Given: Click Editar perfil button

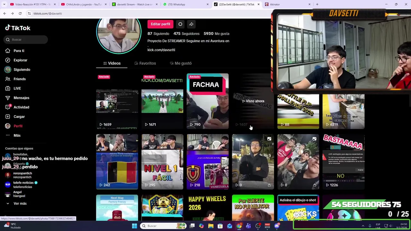Looking at the screenshot, I should point(160,24).
